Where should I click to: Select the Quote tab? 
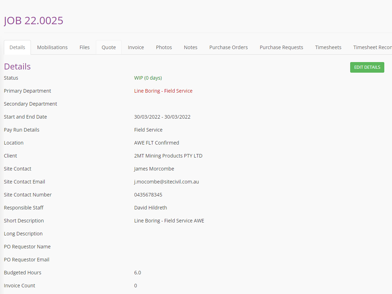[x=109, y=47]
